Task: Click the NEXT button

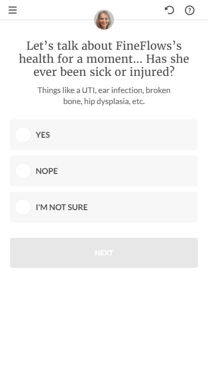Action: 104,253
